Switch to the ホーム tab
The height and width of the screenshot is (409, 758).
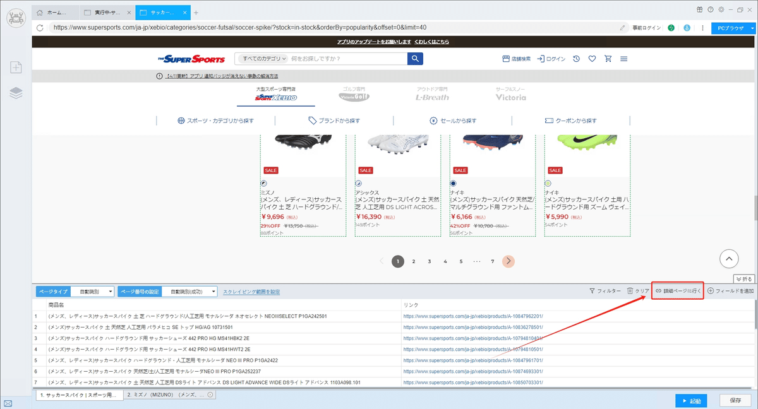coord(56,13)
